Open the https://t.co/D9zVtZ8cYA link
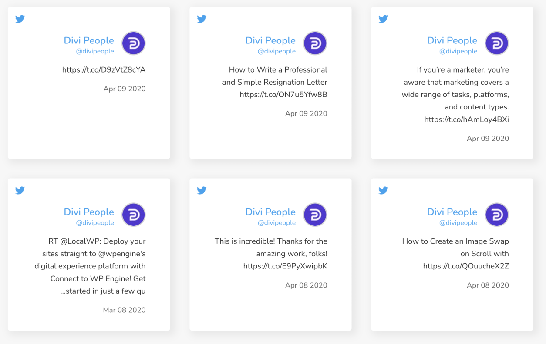 [x=104, y=70]
